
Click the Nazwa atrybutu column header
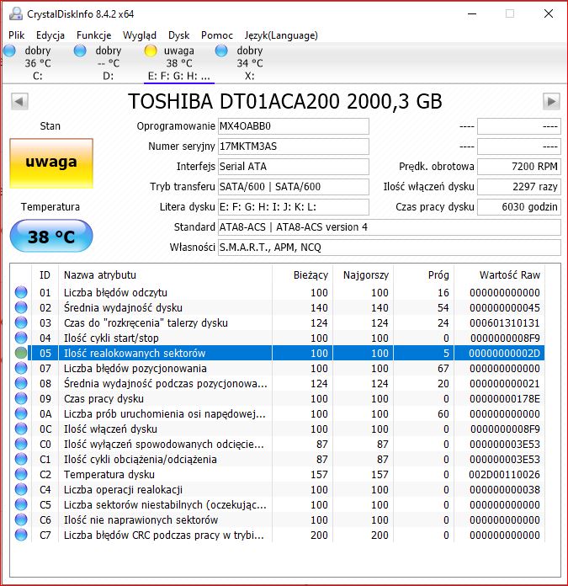click(x=166, y=275)
